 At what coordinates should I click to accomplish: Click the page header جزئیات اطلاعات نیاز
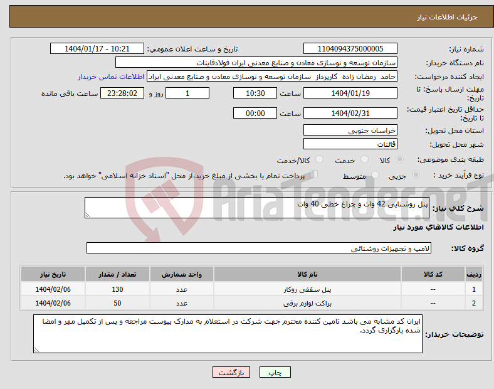coord(447,17)
